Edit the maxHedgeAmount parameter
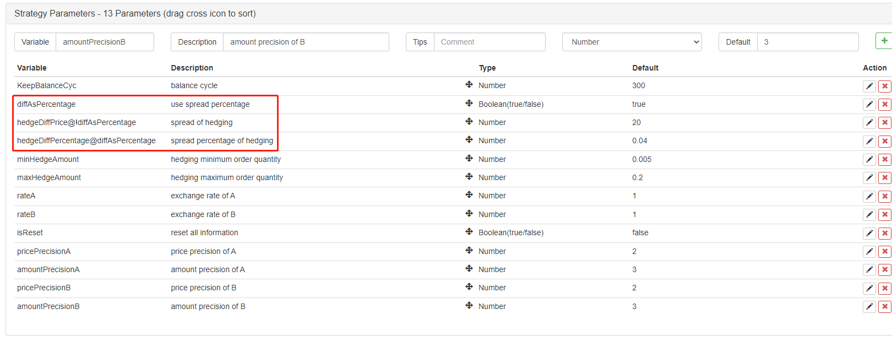This screenshot has height=341, width=892. coord(869,178)
